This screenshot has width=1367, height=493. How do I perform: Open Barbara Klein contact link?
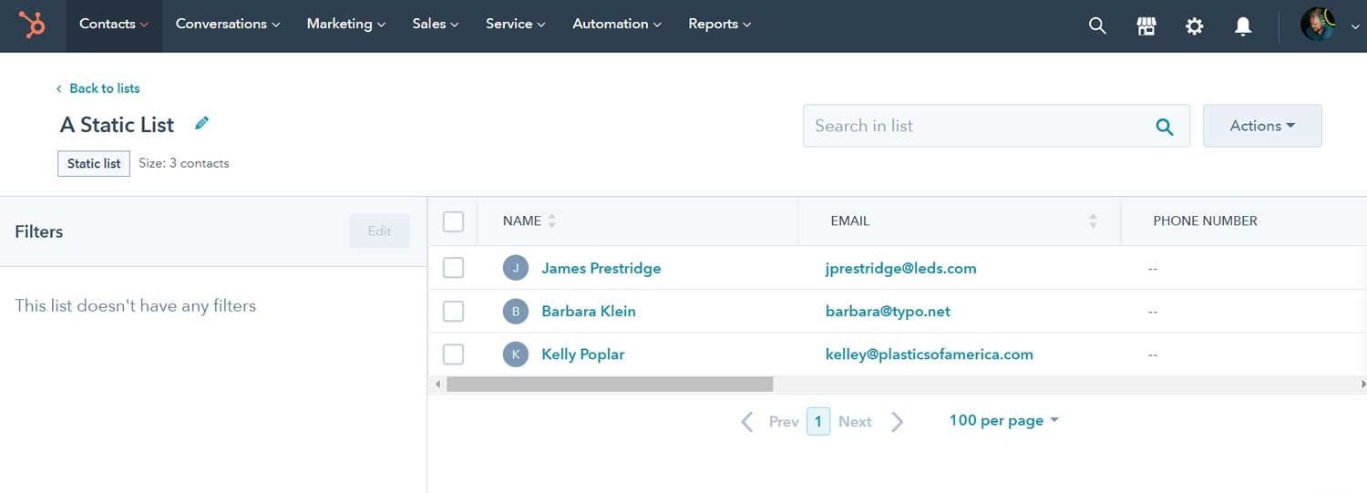(x=589, y=311)
